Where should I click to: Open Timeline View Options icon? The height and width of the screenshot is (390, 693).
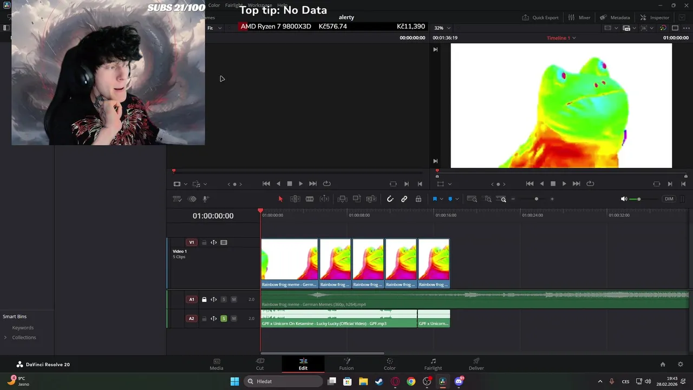[x=177, y=199]
